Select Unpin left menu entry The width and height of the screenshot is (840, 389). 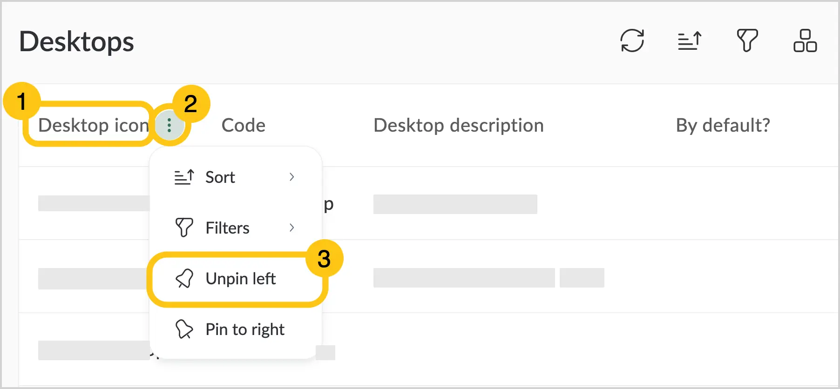(237, 279)
